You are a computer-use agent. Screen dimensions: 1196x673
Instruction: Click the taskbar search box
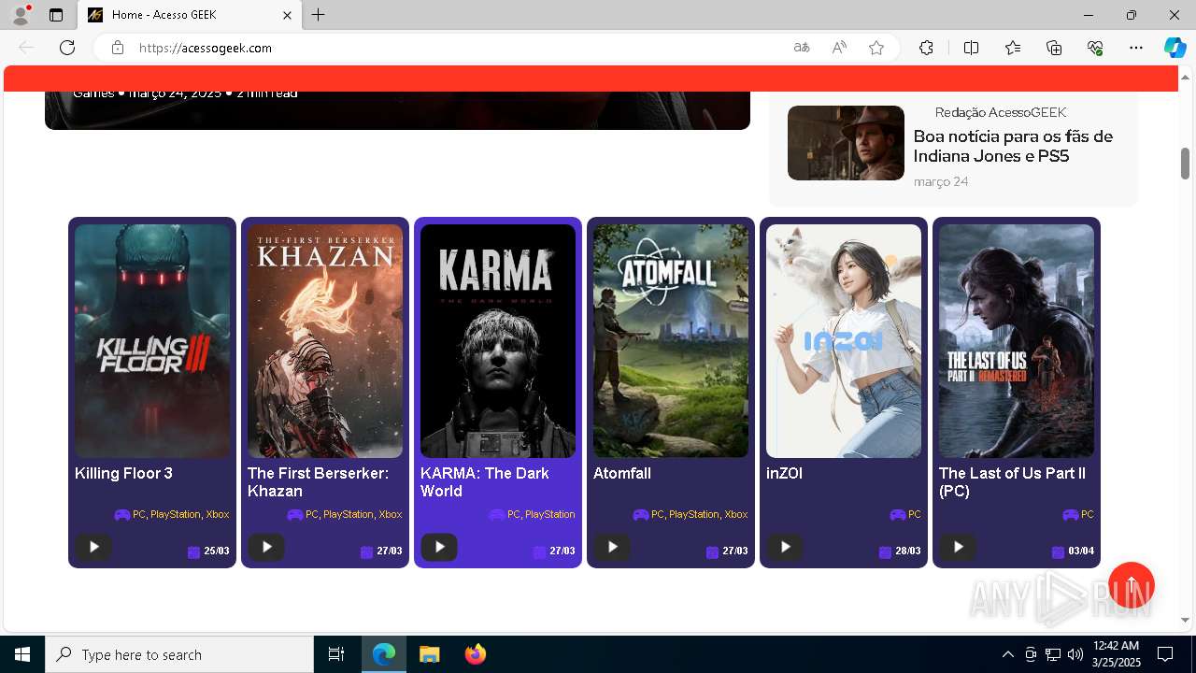click(179, 654)
